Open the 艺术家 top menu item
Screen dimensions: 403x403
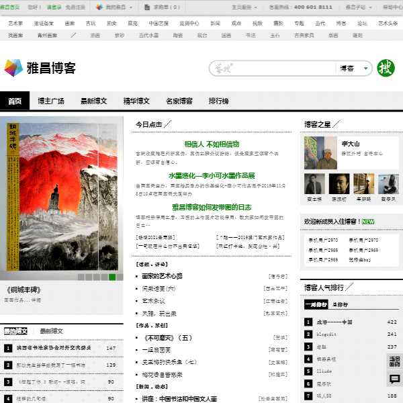(x=15, y=24)
